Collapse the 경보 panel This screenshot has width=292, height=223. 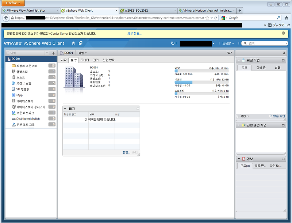click(x=239, y=159)
